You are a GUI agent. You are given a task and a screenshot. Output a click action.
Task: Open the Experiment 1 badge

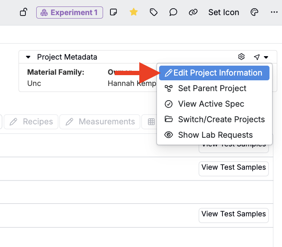(x=69, y=12)
